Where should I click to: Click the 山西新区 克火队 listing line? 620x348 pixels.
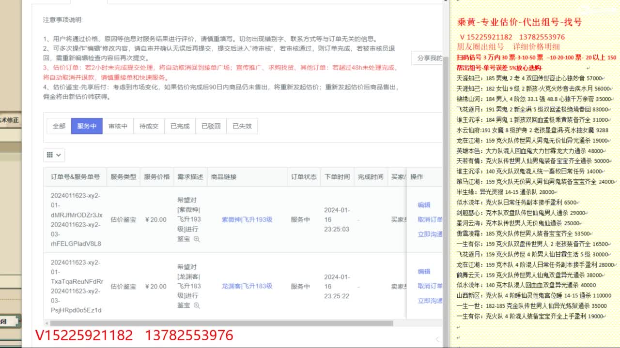pyautogui.click(x=534, y=295)
